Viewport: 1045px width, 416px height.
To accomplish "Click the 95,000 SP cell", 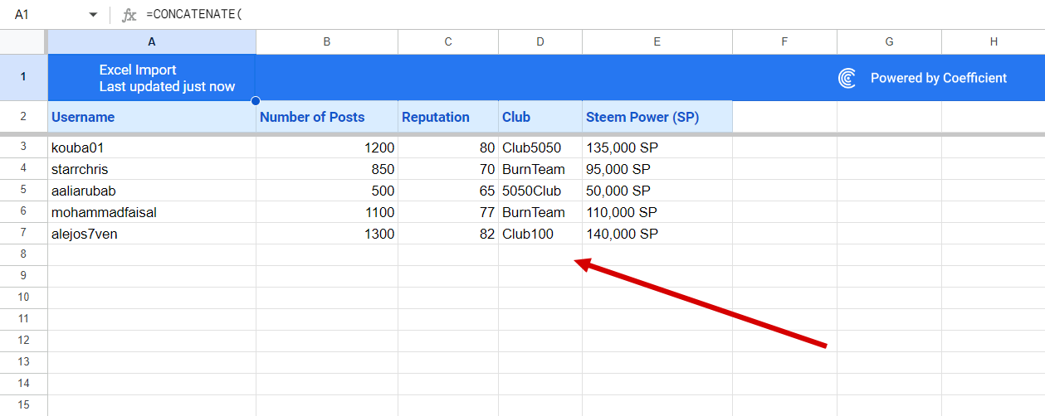I will pos(657,169).
